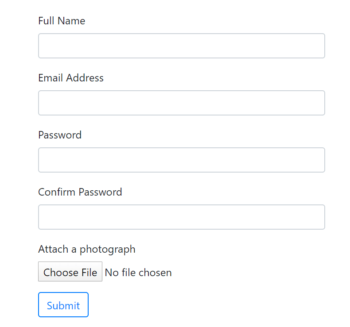This screenshot has height=327, width=350.
Task: Click the blue outlined Submit button
Action: [x=63, y=305]
